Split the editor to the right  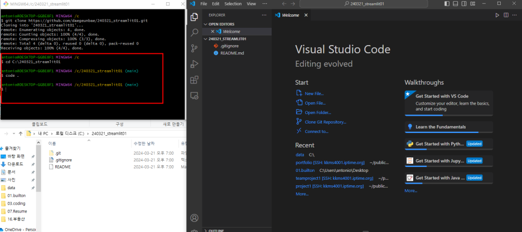pyautogui.click(x=506, y=15)
